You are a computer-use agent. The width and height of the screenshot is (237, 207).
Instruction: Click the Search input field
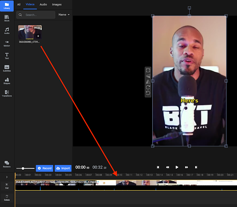tap(36, 15)
